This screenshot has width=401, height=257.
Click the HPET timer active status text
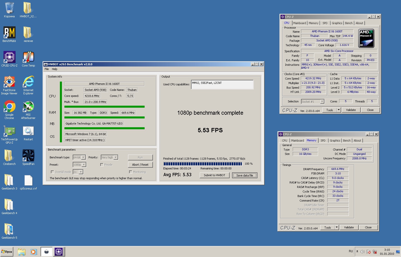85,140
